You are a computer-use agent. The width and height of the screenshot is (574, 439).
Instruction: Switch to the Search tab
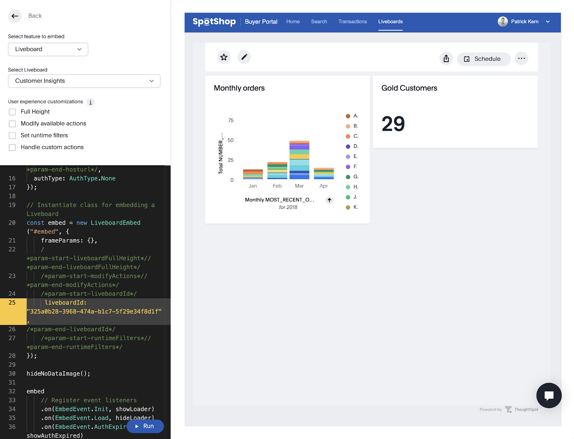pos(319,22)
